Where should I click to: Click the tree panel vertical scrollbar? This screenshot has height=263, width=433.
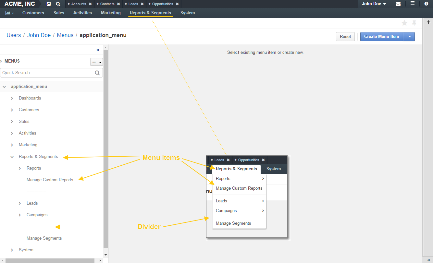click(x=105, y=149)
